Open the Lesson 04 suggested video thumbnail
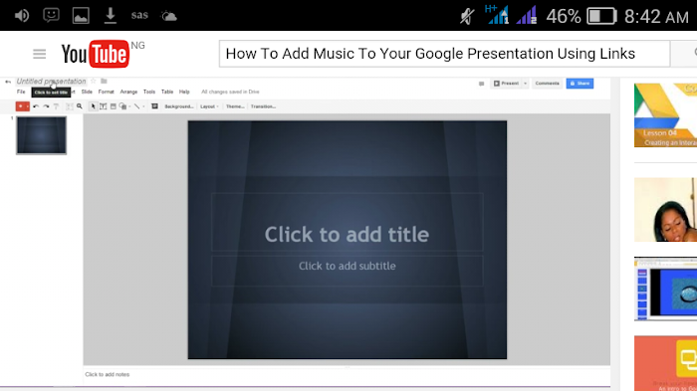This screenshot has width=697, height=391. (x=665, y=115)
